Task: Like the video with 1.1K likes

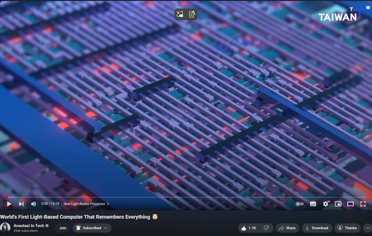Action: 249,228
